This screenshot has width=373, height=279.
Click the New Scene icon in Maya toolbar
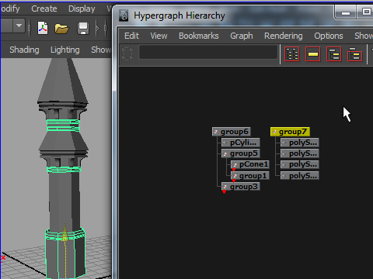pos(43,28)
